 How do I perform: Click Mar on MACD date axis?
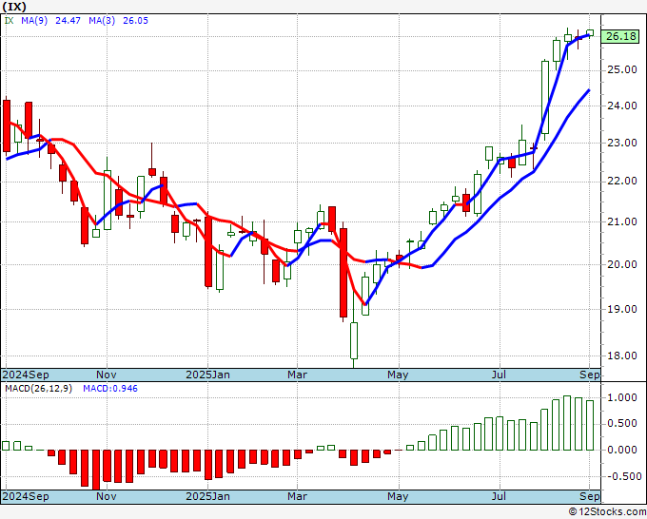point(297,496)
